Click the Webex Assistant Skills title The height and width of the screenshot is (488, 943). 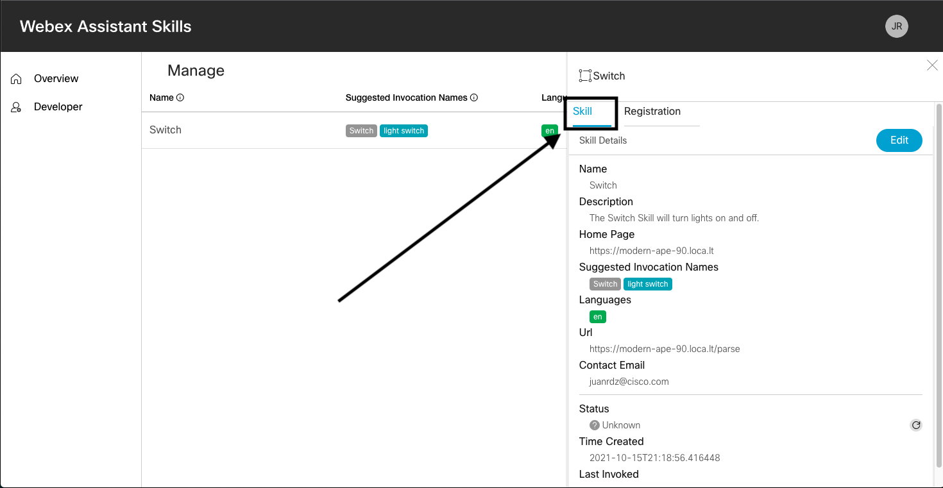pos(106,26)
